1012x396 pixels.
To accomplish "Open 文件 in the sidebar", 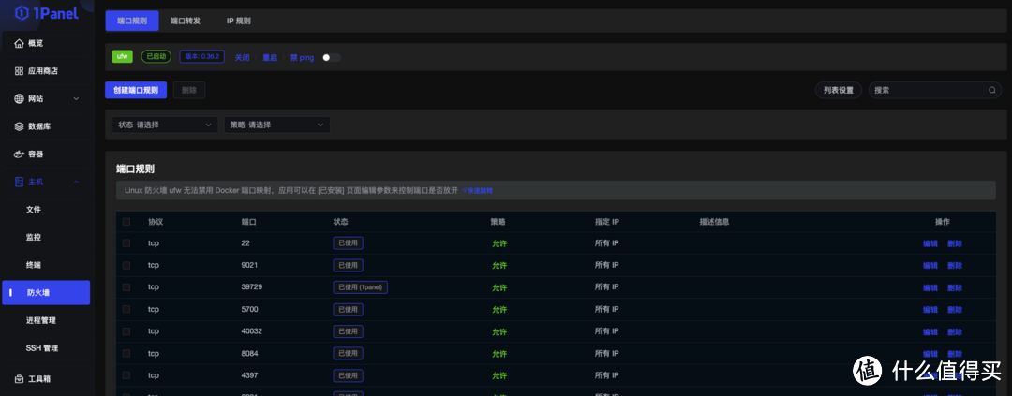I will click(x=34, y=210).
